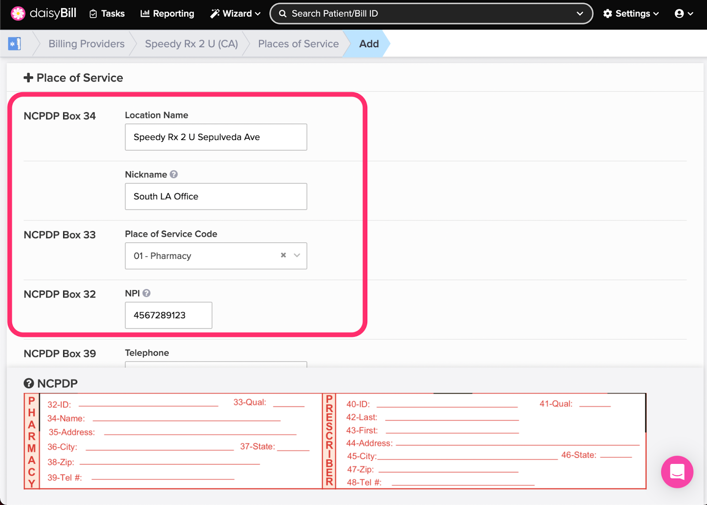This screenshot has width=707, height=505.
Task: Click the Search Patient/Bill ID field
Action: pos(431,14)
